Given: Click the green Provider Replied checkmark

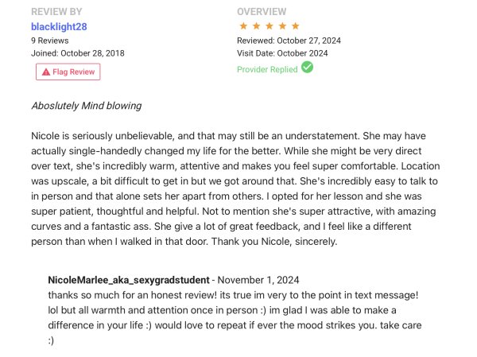Looking at the screenshot, I should (x=307, y=68).
